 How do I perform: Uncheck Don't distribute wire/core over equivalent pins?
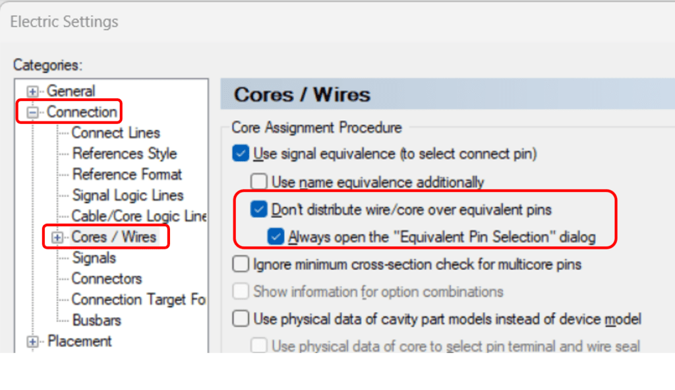click(x=260, y=209)
